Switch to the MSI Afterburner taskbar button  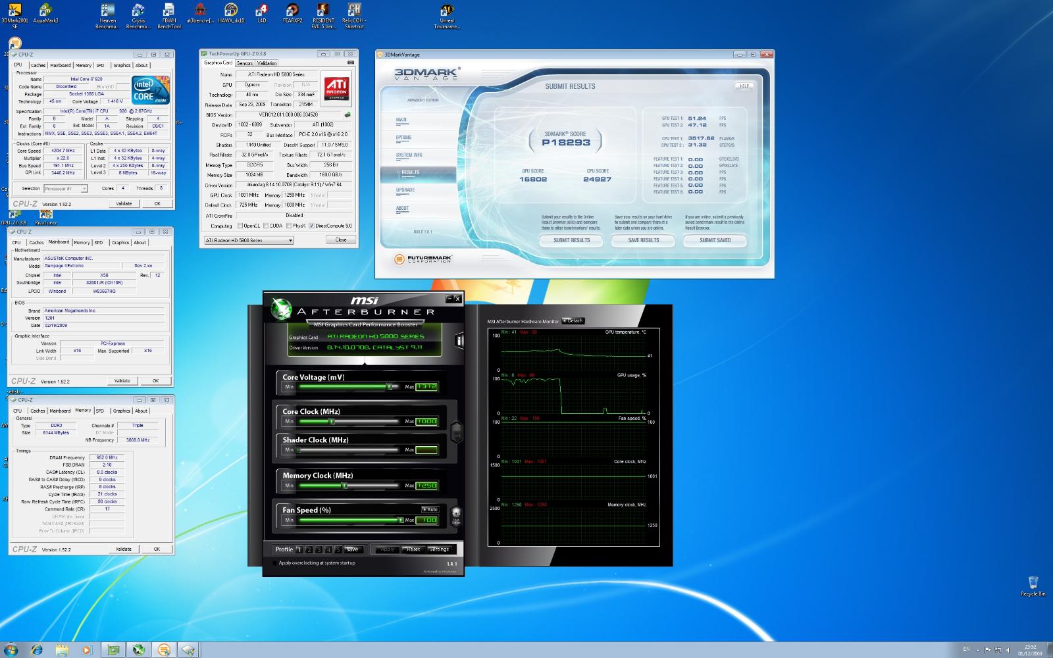[x=139, y=650]
